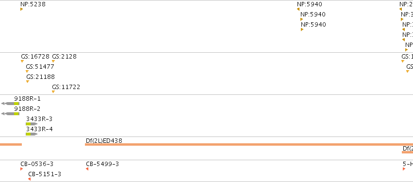Click the 9188R-2 transcript glyph

point(10,114)
